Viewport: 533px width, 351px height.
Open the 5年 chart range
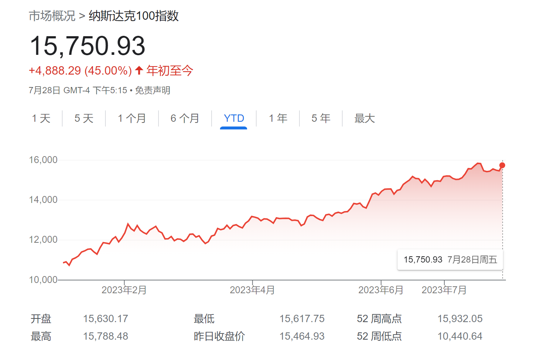tap(320, 118)
